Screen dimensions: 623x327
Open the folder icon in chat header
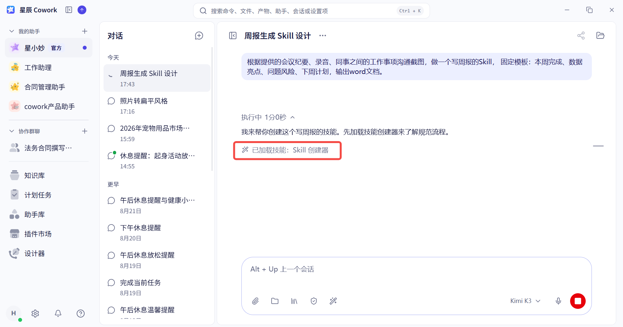600,35
